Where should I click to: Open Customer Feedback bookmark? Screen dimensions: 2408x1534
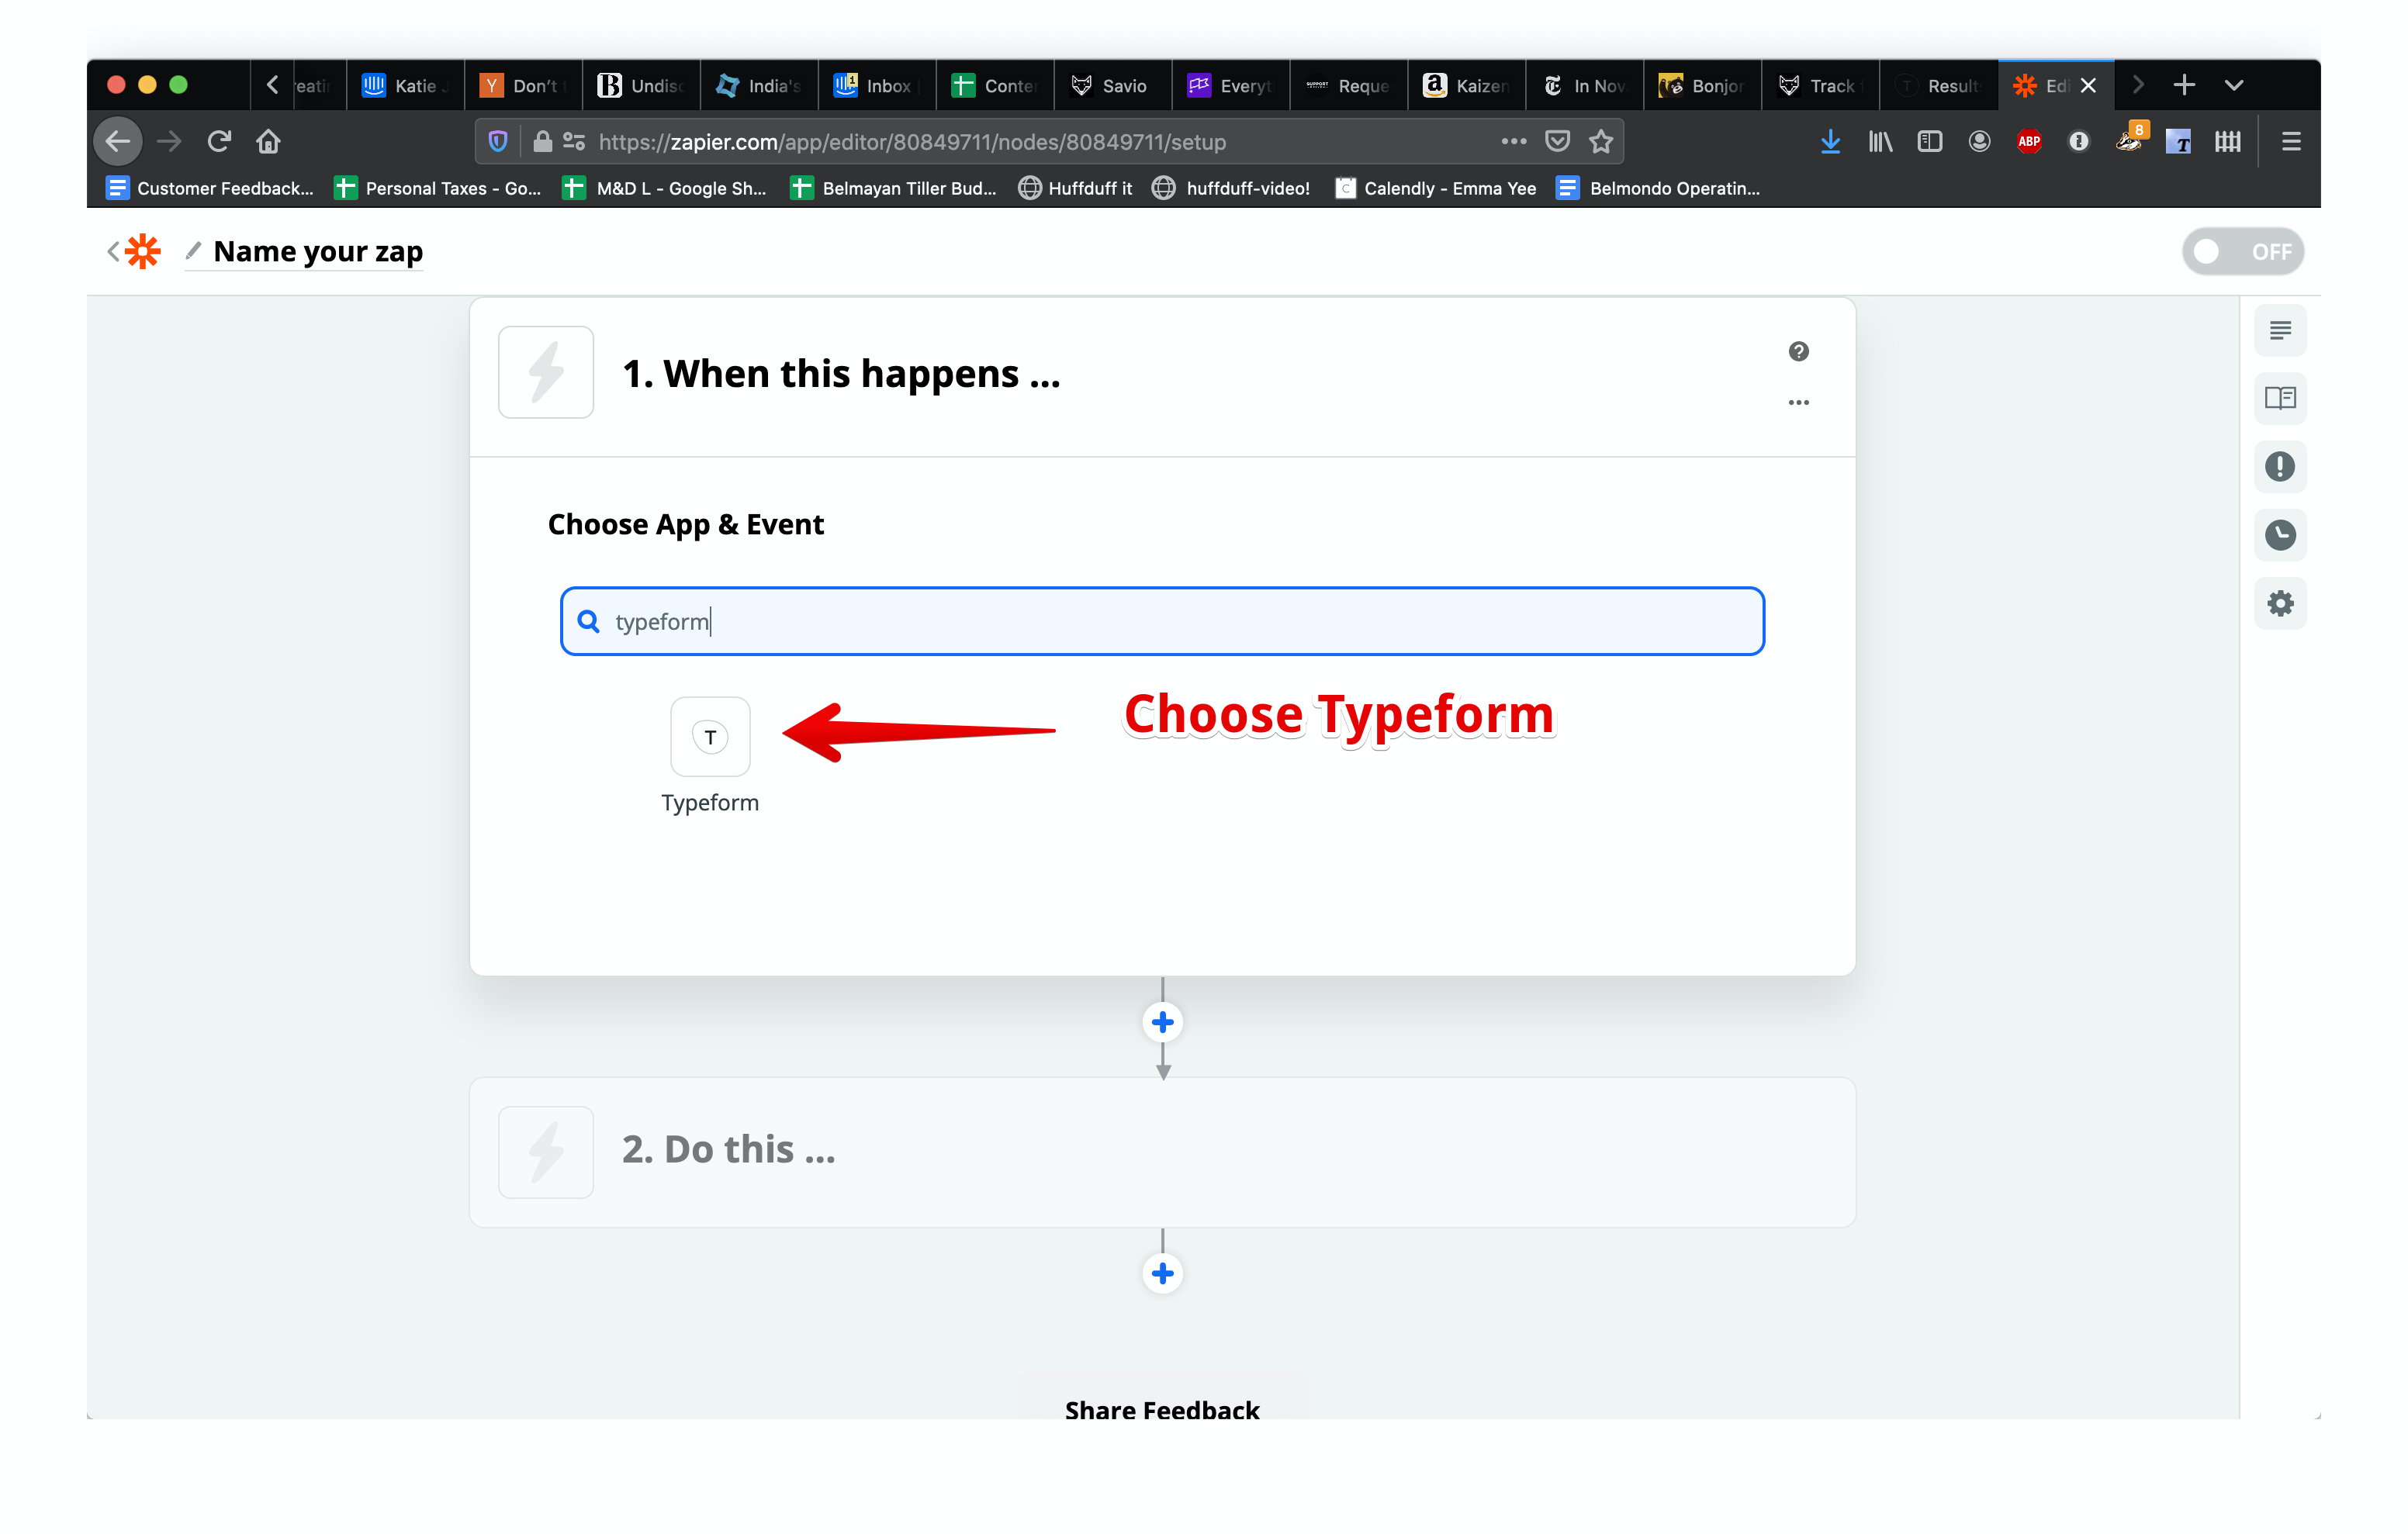[210, 188]
